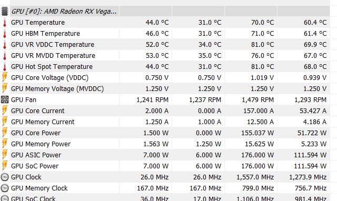Click the fan icon beside GPU Fan
The height and width of the screenshot is (201, 337).
click(x=5, y=99)
